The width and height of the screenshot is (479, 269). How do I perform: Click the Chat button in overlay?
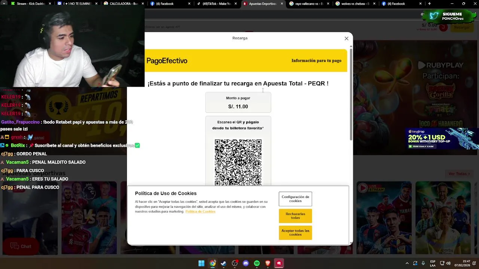(21, 246)
